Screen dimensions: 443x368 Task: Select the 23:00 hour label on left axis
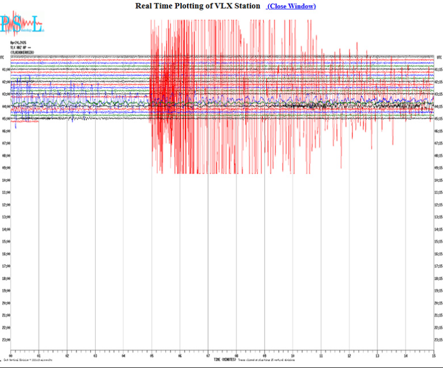pyautogui.click(x=5, y=339)
